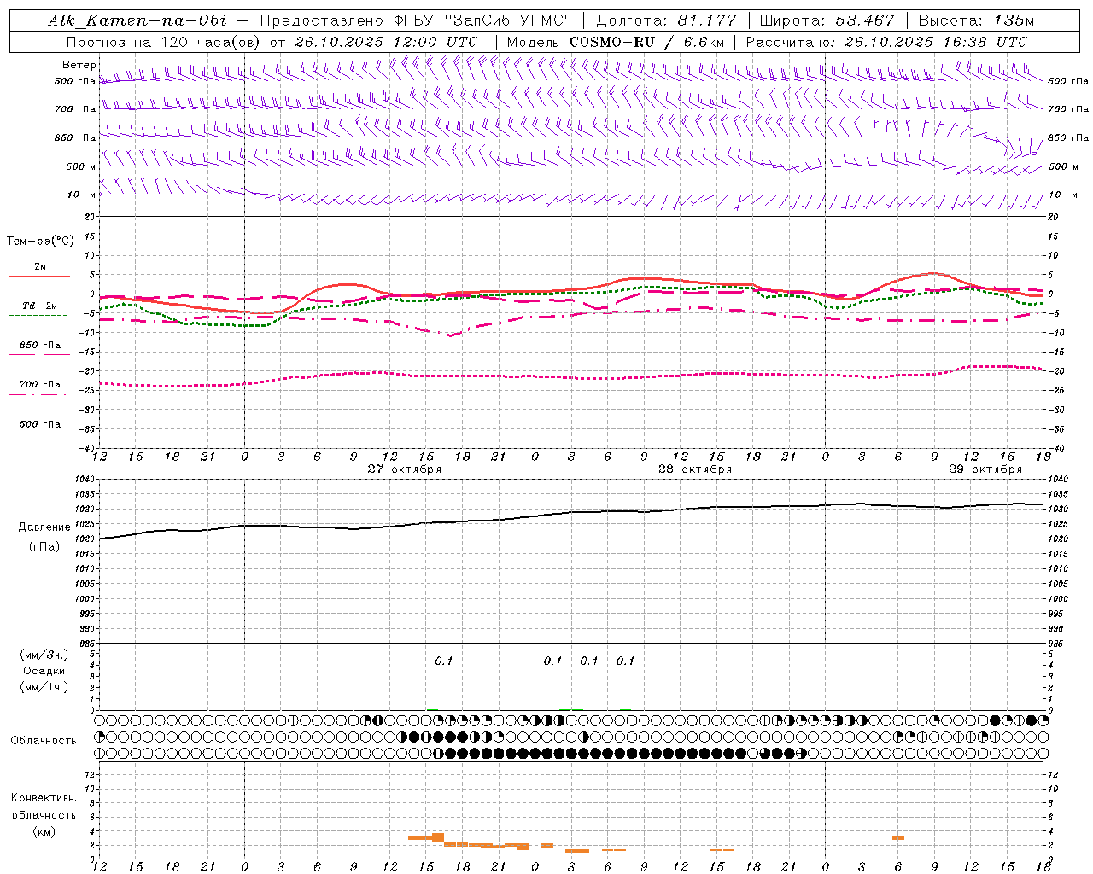Click the "(мм/1ч.)" precipitation unit label
This screenshot has height=874, width=1093.
point(44,687)
